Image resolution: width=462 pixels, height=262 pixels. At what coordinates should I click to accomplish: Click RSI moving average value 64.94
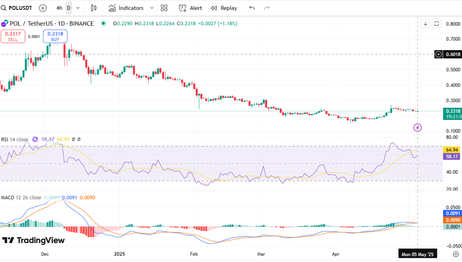tap(63, 139)
